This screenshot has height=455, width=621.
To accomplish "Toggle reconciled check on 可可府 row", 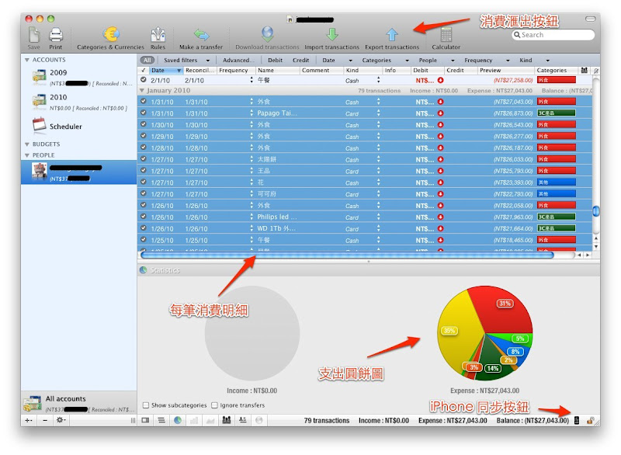I will pos(144,193).
